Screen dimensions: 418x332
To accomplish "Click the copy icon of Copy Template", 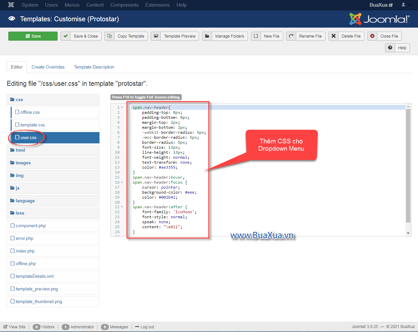I will pyautogui.click(x=109, y=36).
